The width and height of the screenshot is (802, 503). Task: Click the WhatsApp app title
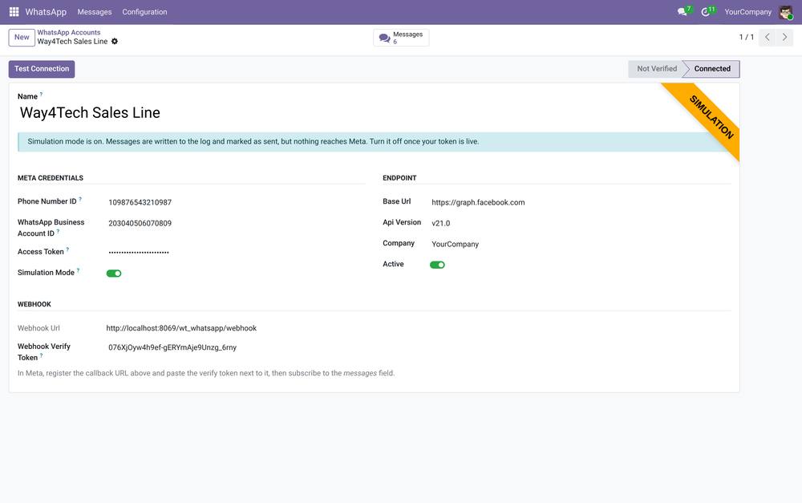click(x=46, y=12)
